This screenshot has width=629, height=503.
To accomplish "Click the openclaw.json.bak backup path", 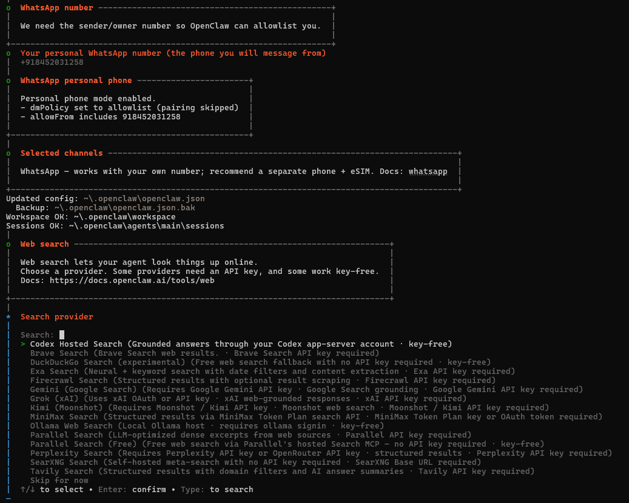I will tap(125, 208).
